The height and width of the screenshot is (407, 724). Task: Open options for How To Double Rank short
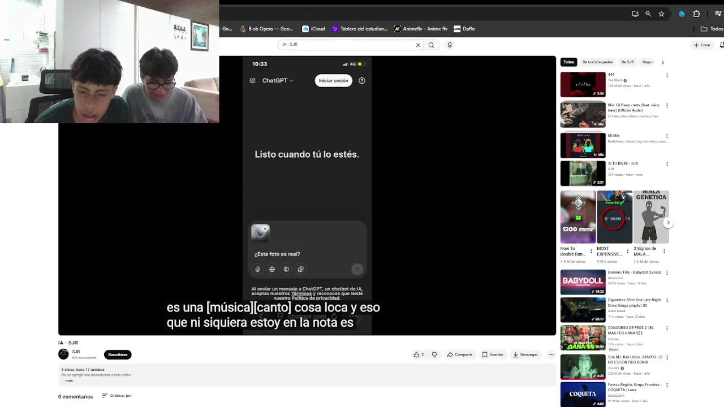(592, 250)
